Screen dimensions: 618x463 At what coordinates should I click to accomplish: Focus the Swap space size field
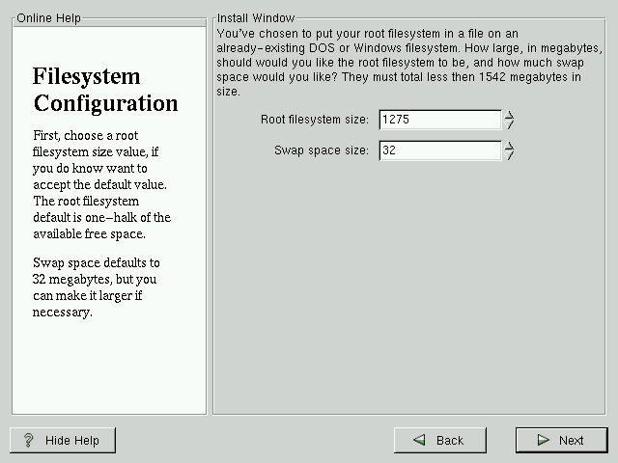[439, 150]
